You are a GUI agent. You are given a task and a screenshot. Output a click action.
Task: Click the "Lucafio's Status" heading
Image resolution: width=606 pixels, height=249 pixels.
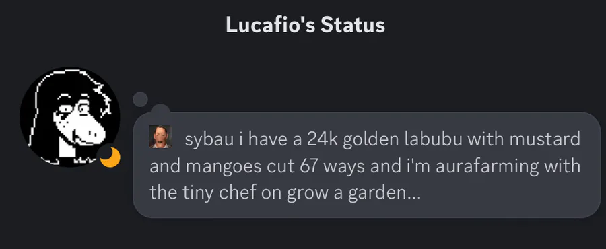[305, 25]
